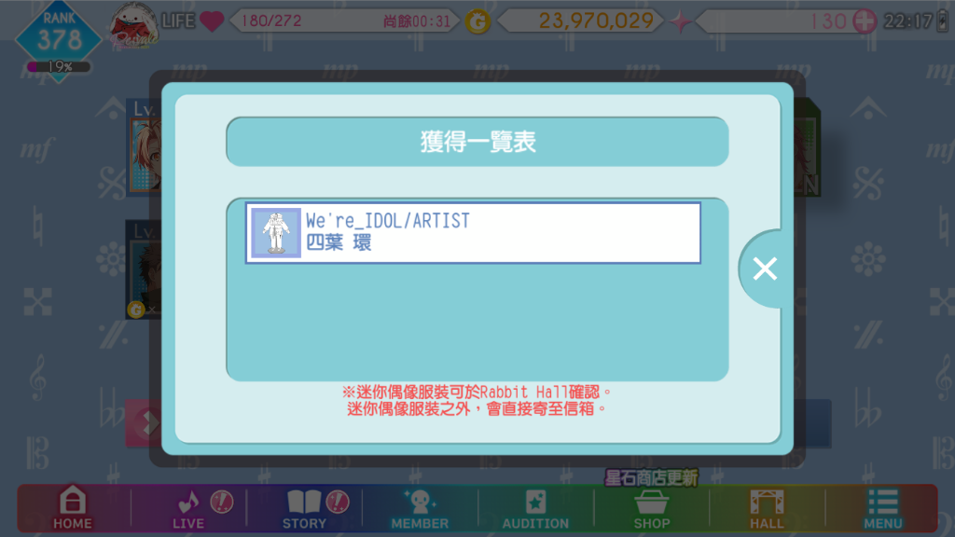Tap the pink LIFE heart icon
The image size is (955, 537).
point(212,21)
